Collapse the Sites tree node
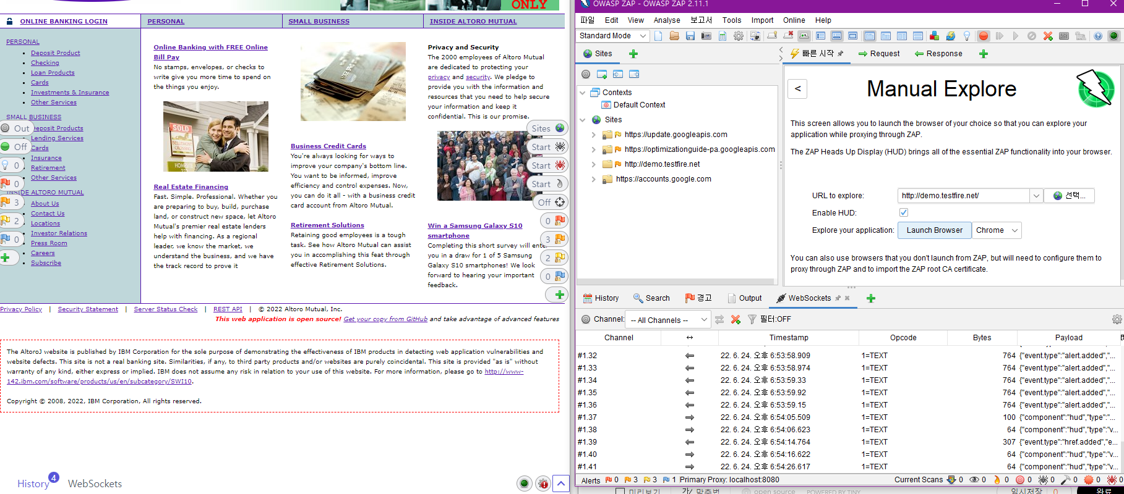Image resolution: width=1124 pixels, height=494 pixels. (582, 120)
